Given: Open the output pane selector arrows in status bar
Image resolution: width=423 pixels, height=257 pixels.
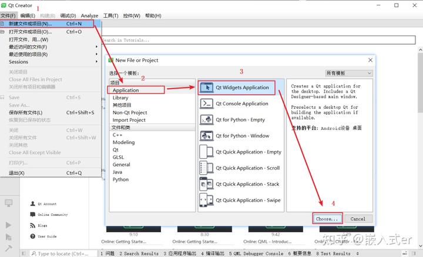Looking at the screenshot, I should [x=357, y=253].
